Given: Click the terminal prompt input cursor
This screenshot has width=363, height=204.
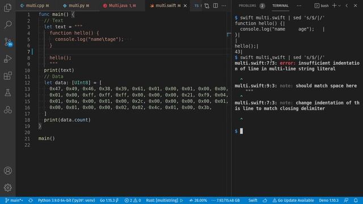Looking at the screenshot, I should coord(241,131).
